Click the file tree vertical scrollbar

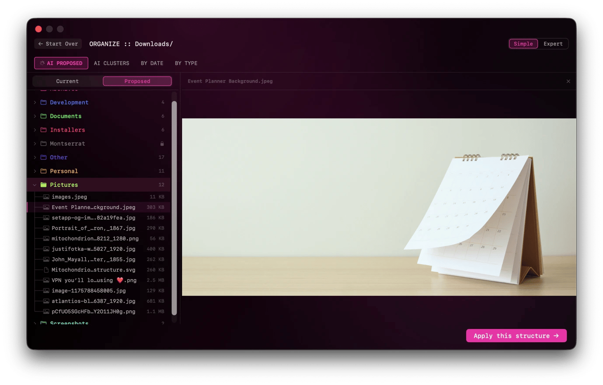click(174, 208)
